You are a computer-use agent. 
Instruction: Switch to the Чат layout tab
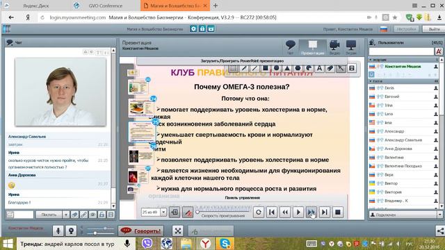pyautogui.click(x=291, y=47)
